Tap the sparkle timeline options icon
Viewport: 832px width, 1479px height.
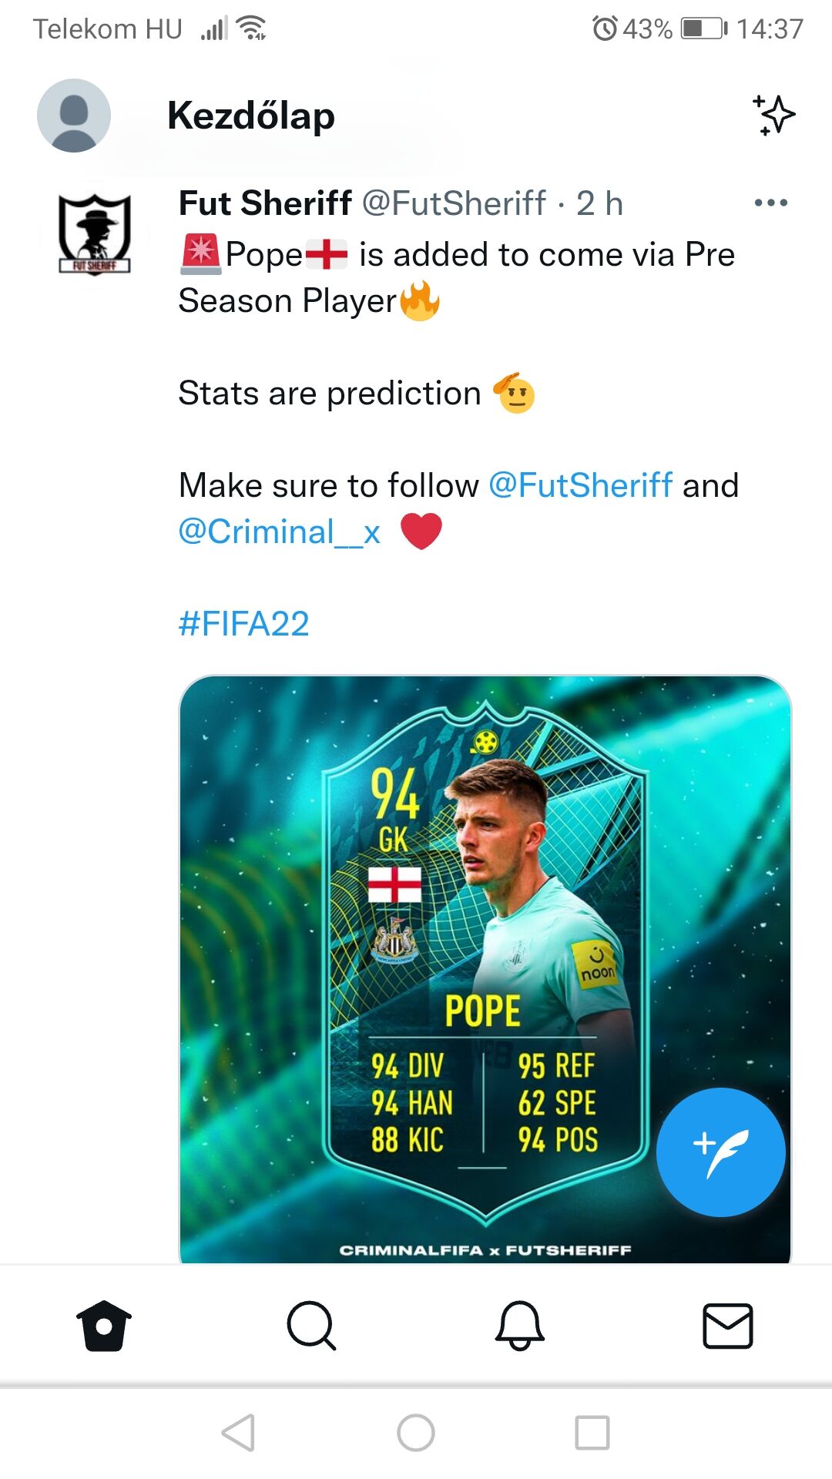(x=773, y=116)
